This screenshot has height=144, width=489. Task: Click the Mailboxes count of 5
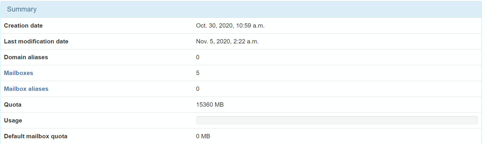[x=198, y=73]
